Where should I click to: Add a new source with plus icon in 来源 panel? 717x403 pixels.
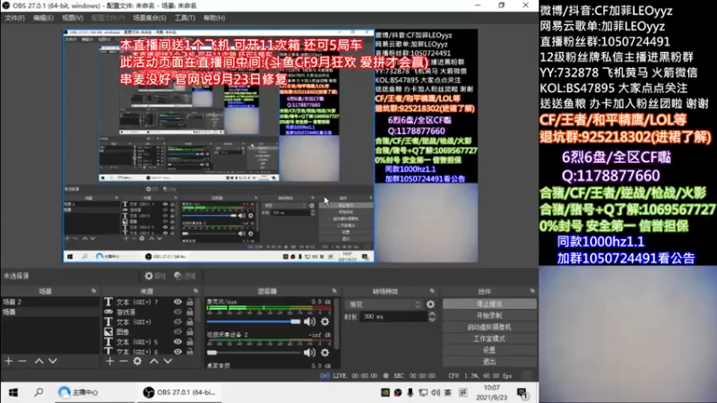pyautogui.click(x=109, y=361)
